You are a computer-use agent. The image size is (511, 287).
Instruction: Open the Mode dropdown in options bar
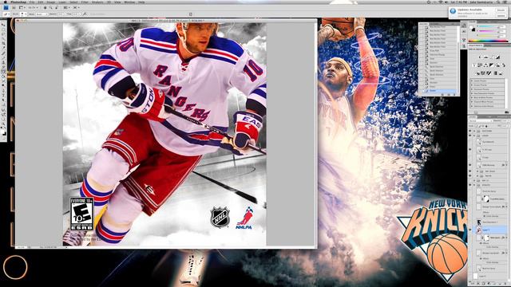point(42,14)
